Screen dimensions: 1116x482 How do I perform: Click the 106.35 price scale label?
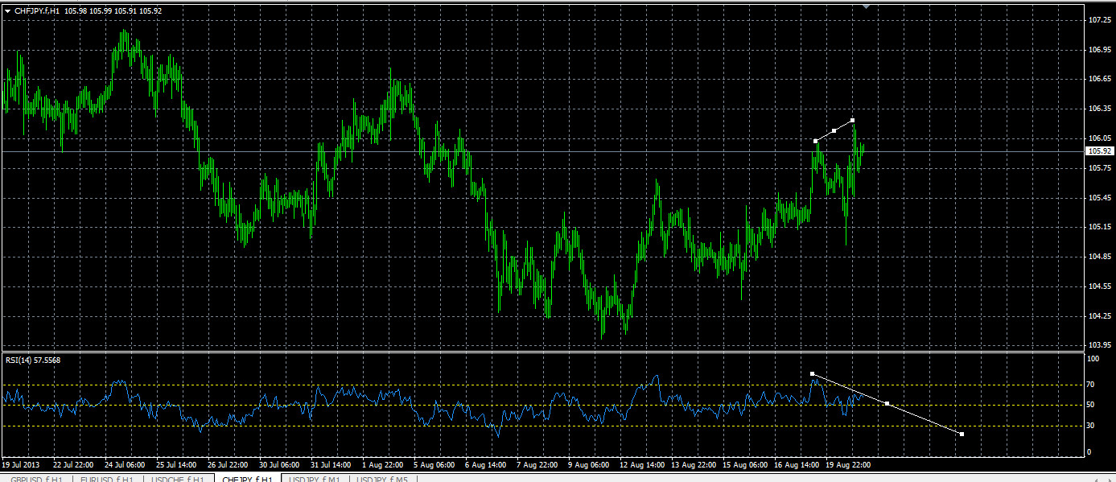pyautogui.click(x=1098, y=109)
